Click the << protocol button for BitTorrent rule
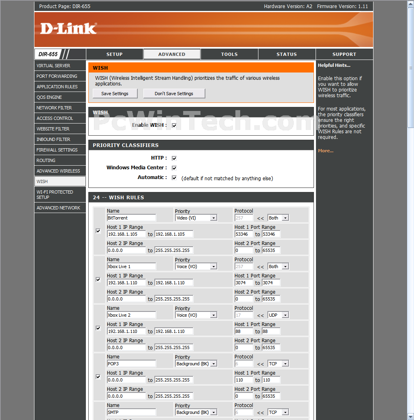The width and height of the screenshot is (414, 420). (260, 218)
